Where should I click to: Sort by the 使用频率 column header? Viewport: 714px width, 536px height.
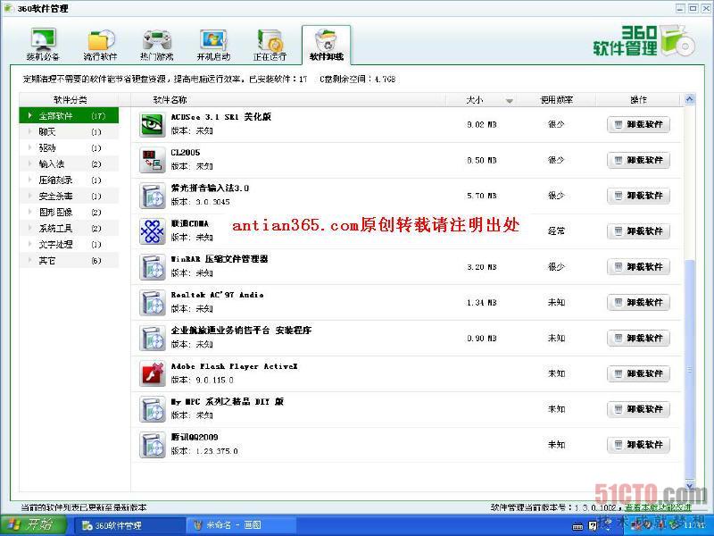(556, 100)
